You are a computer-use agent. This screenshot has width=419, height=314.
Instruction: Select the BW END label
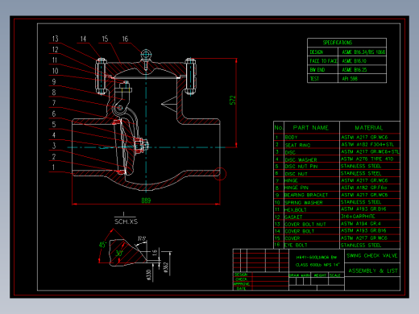pos(317,70)
